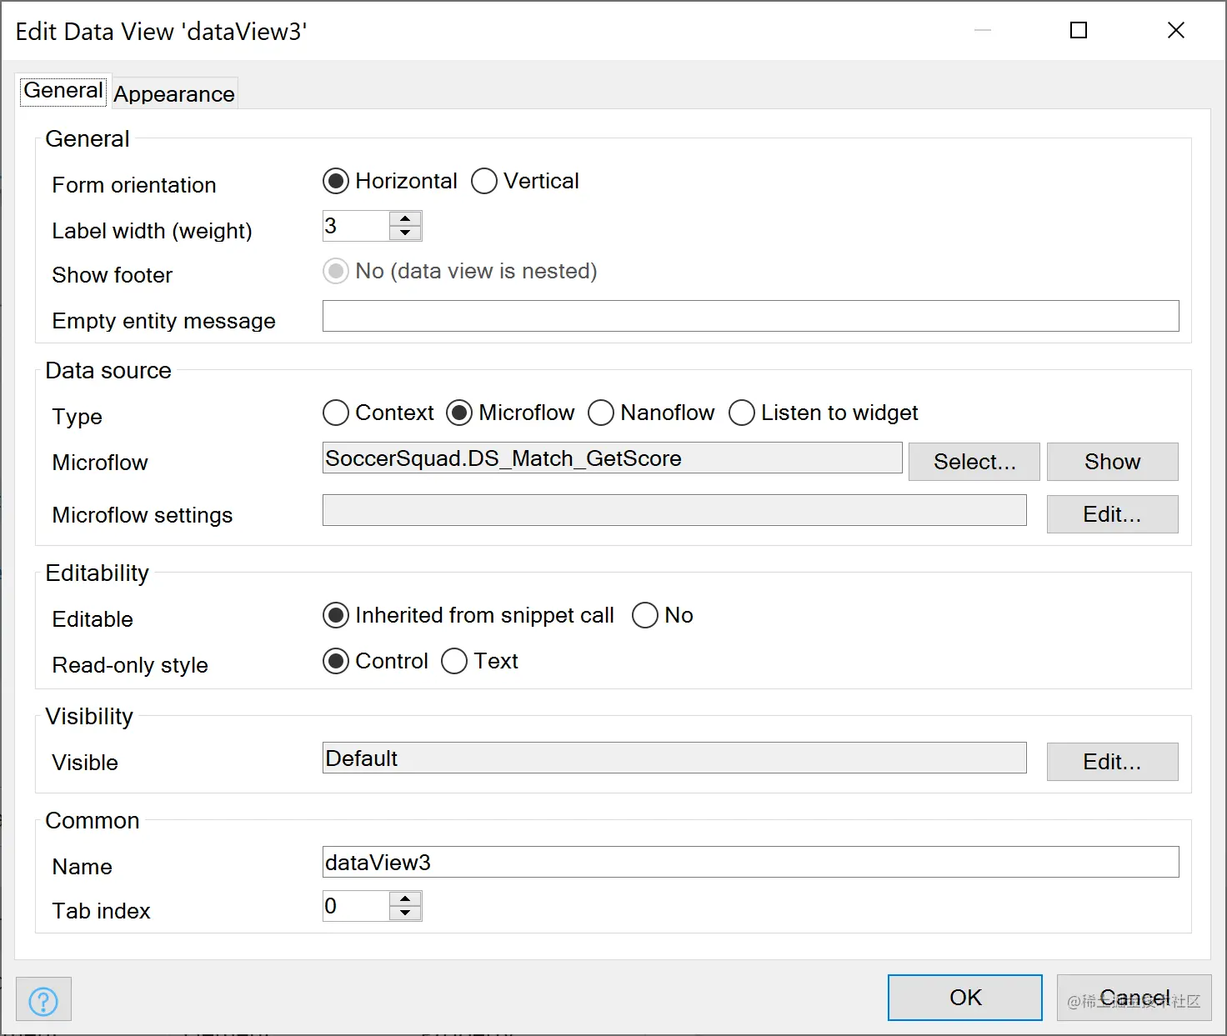Choose Context as data source type
This screenshot has height=1036, width=1227.
336,413
